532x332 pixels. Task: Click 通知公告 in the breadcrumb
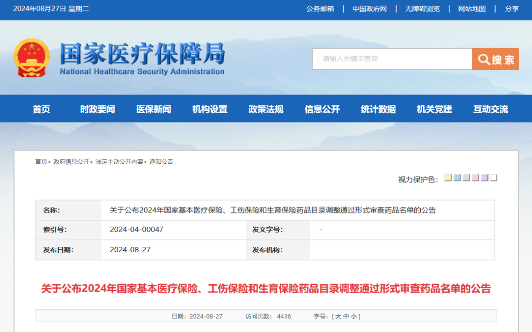coord(162,162)
